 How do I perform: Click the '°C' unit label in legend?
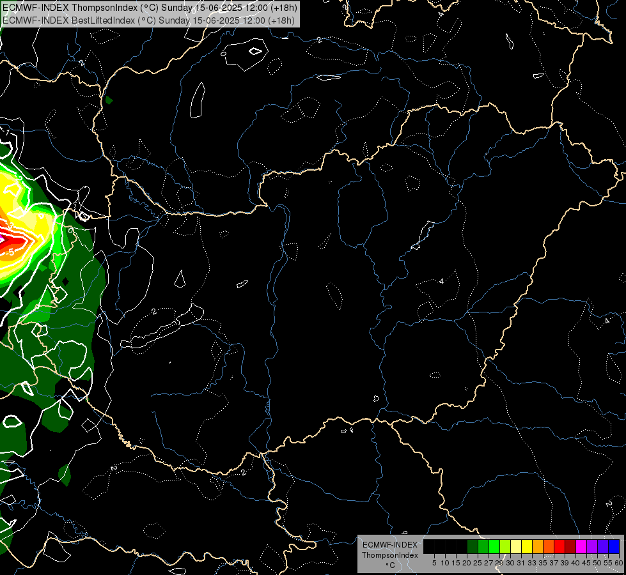coord(391,565)
